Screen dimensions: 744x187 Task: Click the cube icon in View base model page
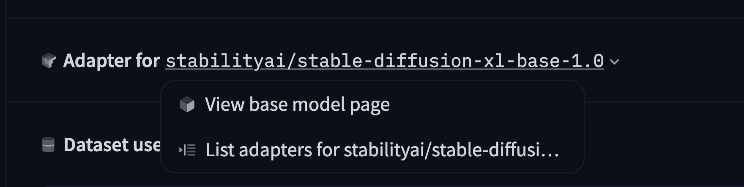[x=187, y=104]
